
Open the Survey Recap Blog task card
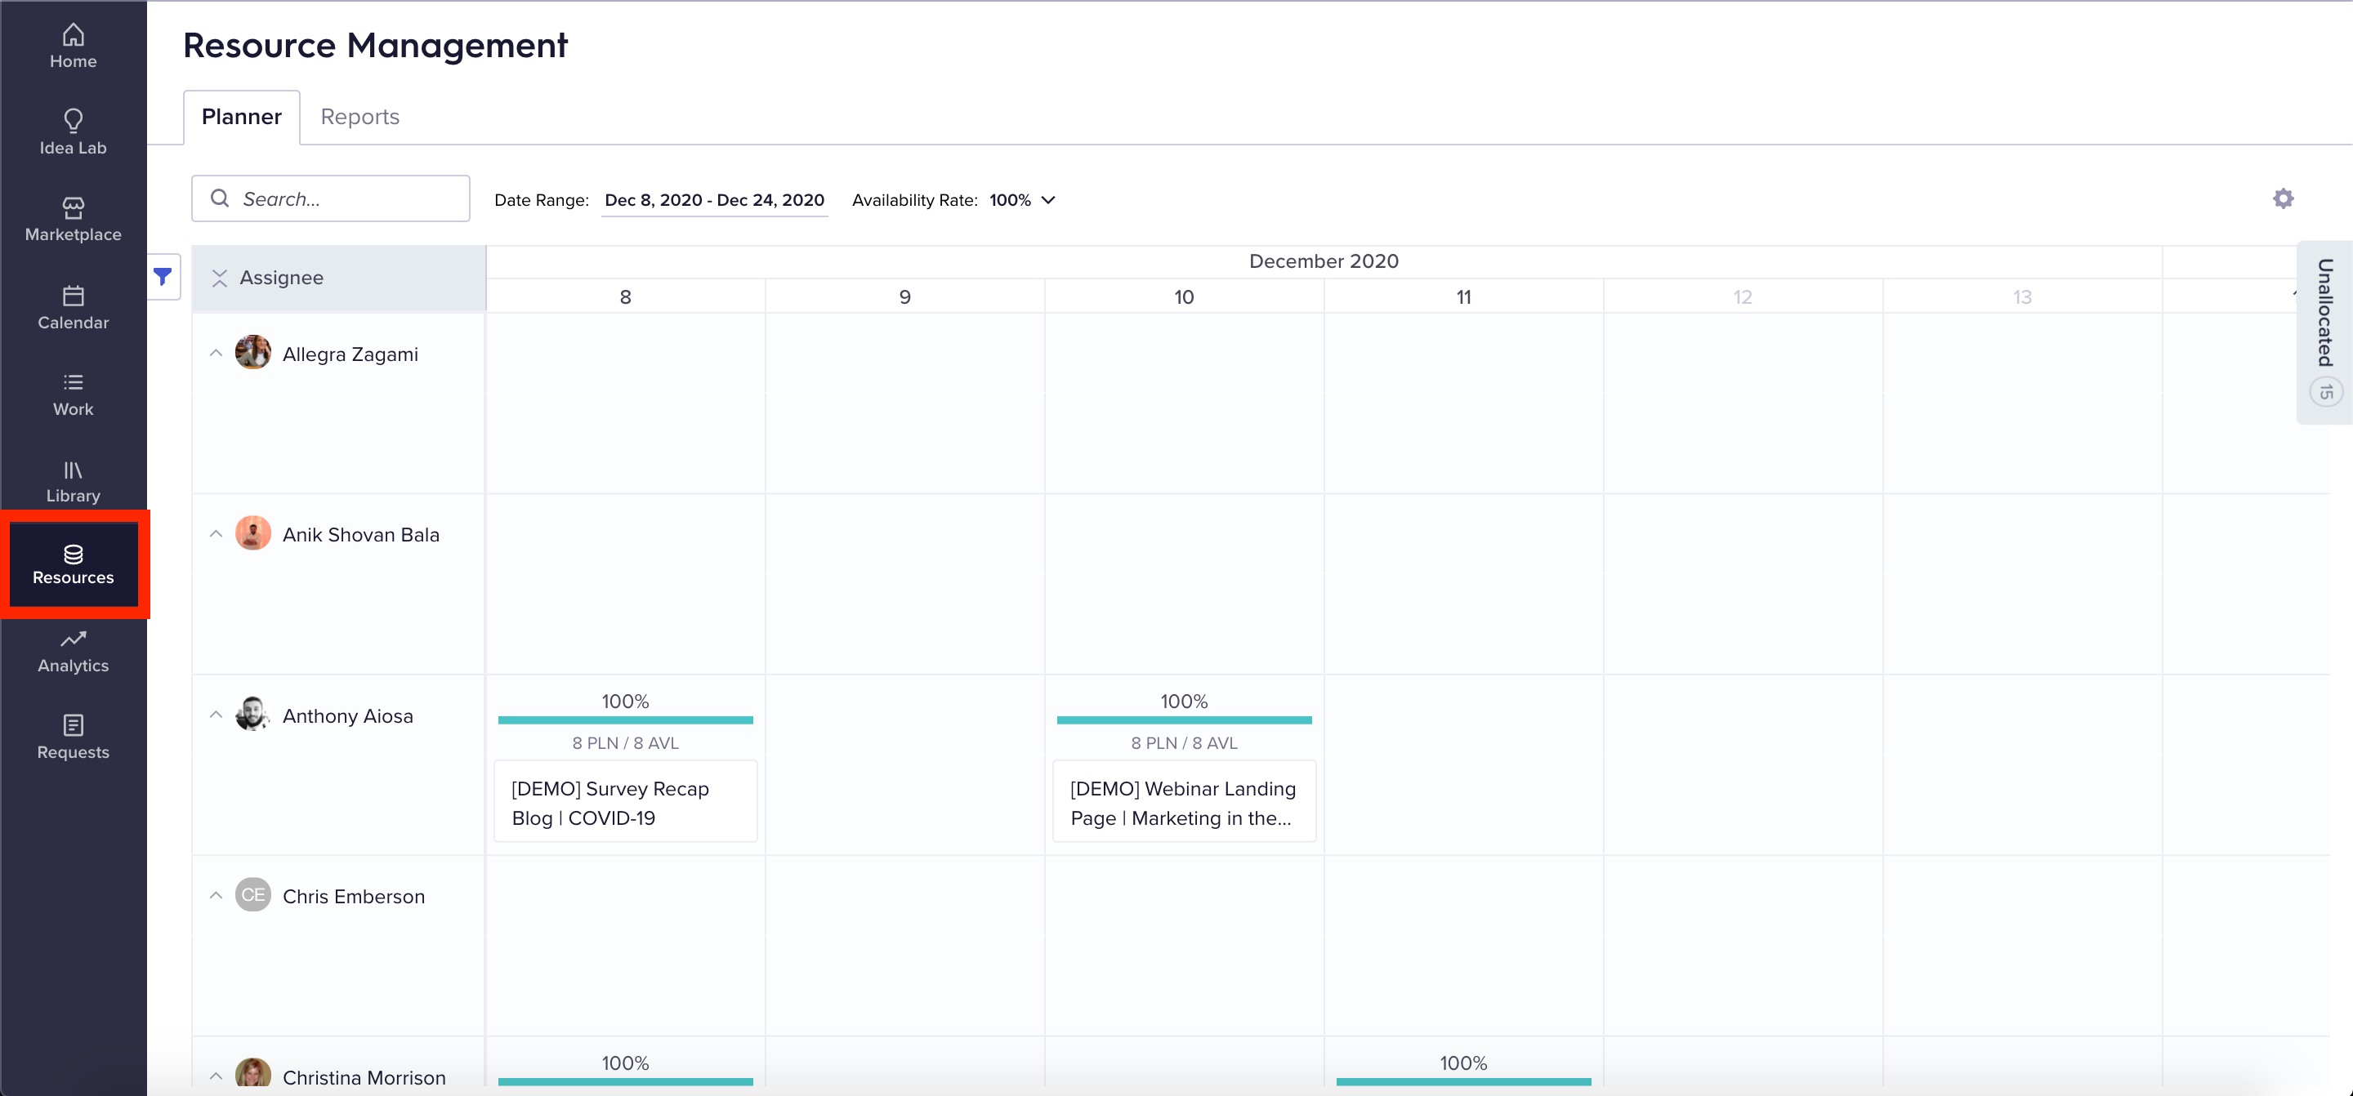pos(626,802)
